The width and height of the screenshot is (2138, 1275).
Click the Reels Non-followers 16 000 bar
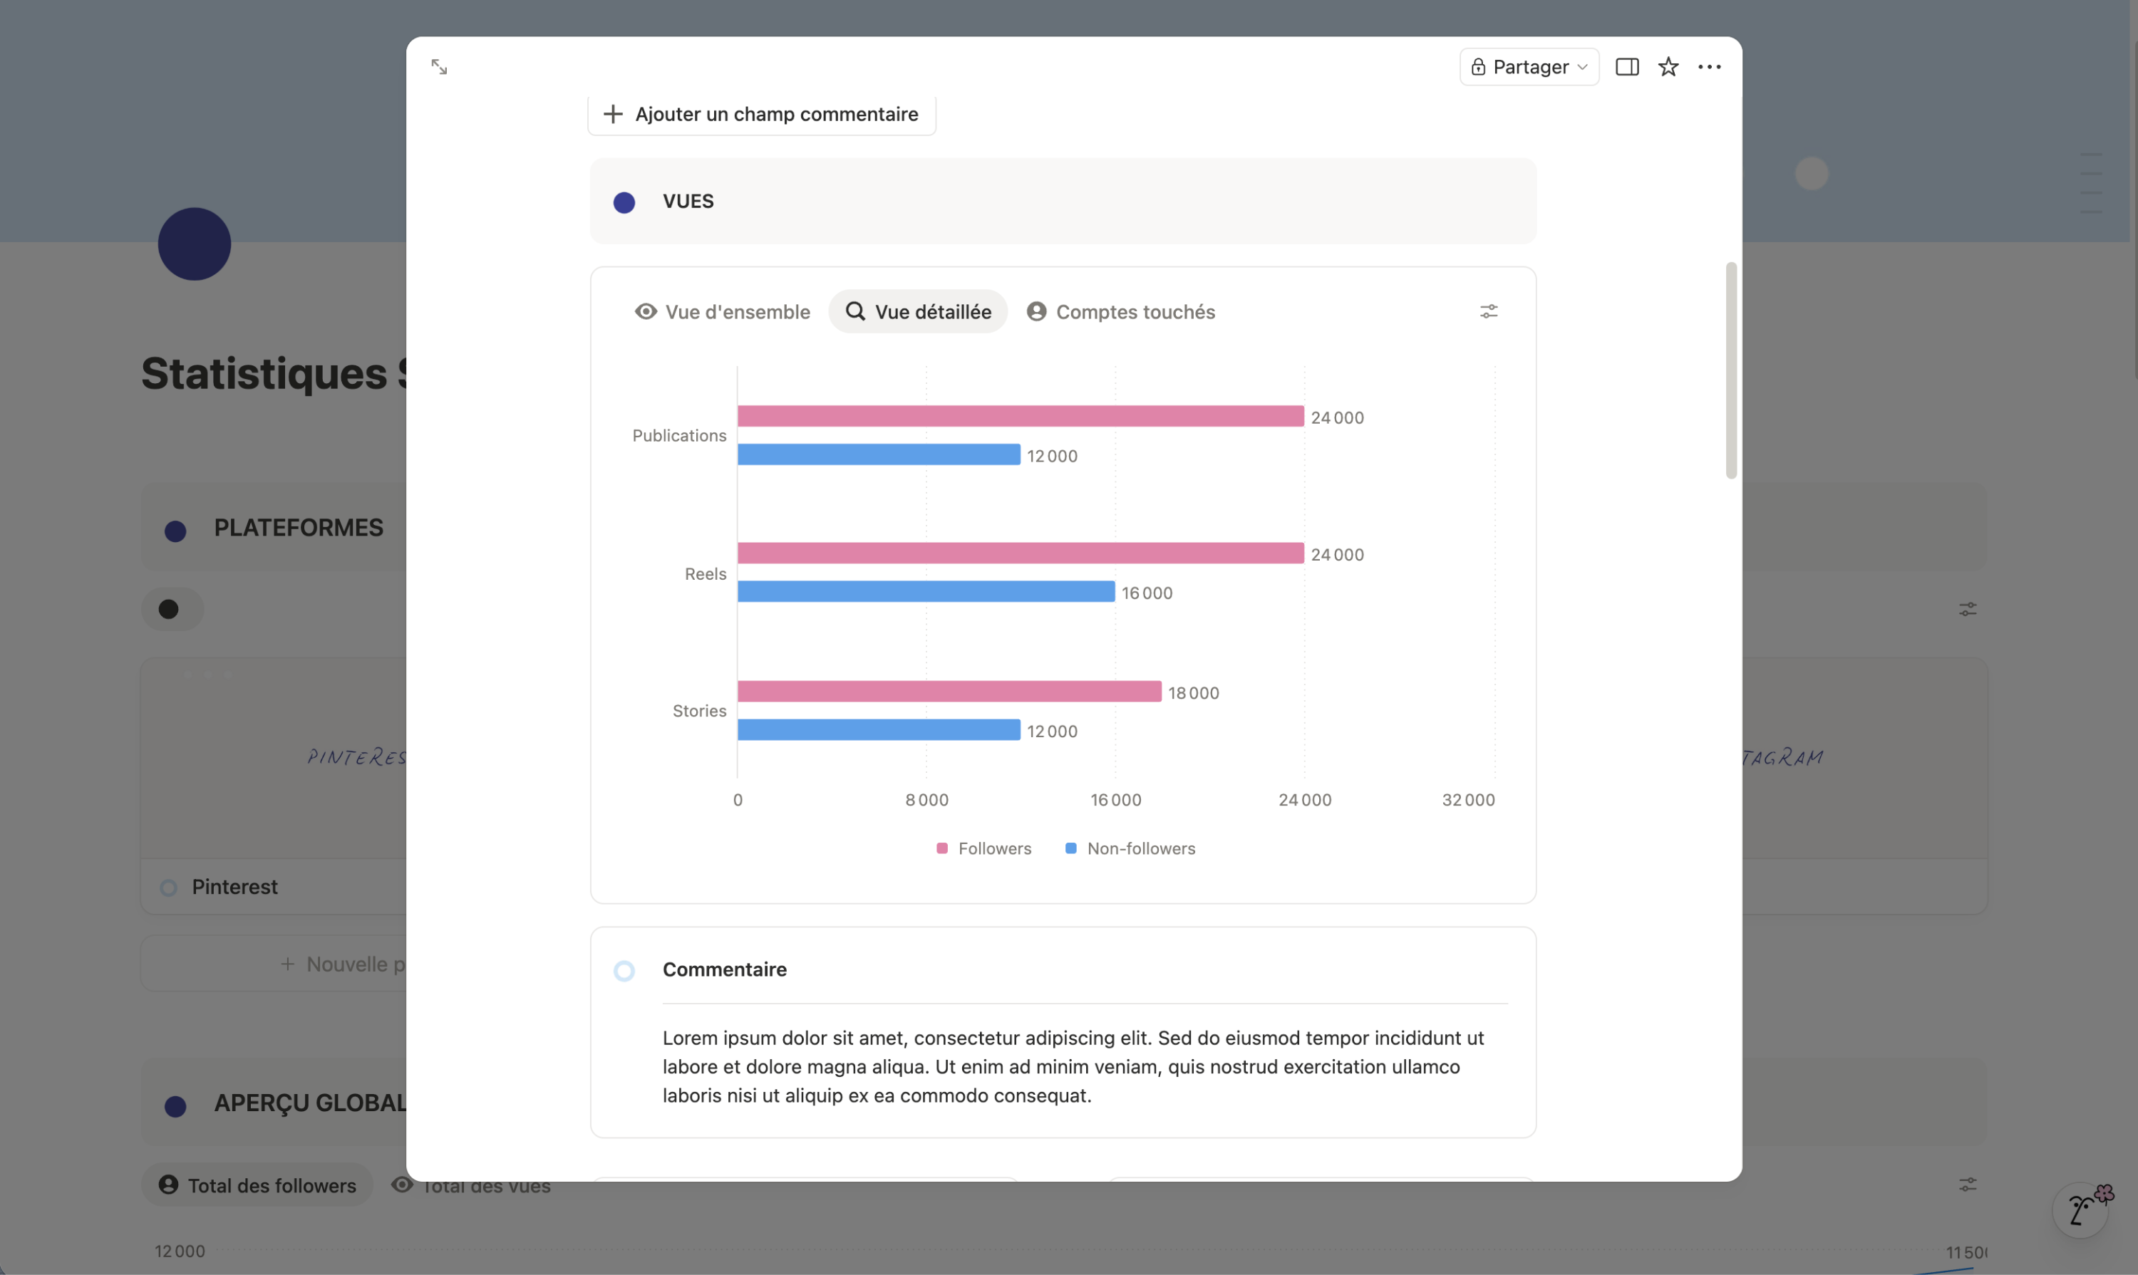(x=926, y=592)
